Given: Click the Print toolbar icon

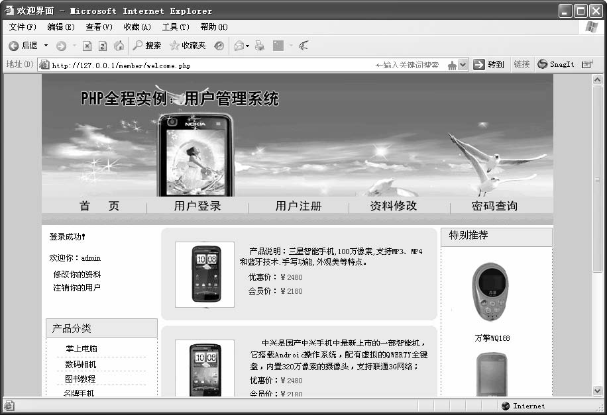Looking at the screenshot, I should (x=259, y=46).
